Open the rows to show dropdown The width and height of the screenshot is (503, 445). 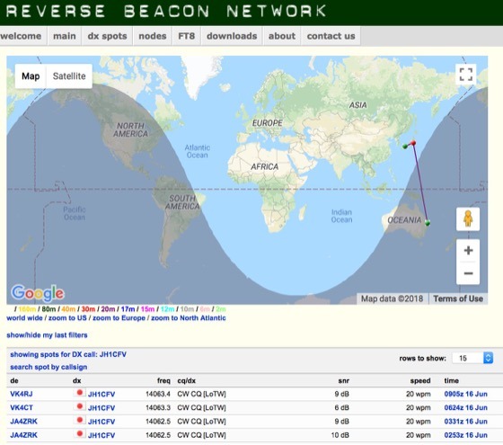[472, 358]
